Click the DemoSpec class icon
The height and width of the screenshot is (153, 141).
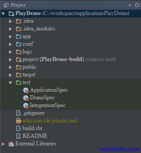click(26, 98)
